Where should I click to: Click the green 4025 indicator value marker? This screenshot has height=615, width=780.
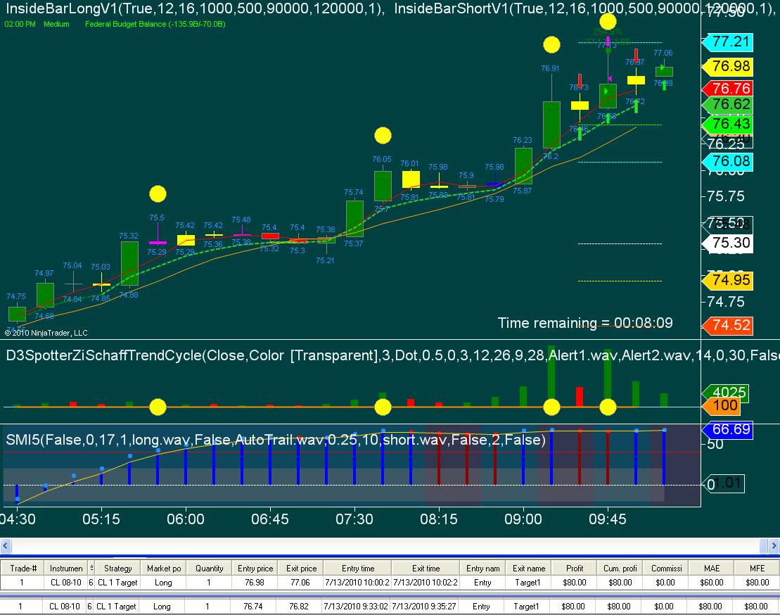pos(726,392)
